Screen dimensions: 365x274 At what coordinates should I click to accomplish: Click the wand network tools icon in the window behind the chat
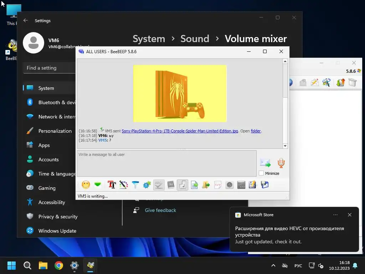(327, 82)
